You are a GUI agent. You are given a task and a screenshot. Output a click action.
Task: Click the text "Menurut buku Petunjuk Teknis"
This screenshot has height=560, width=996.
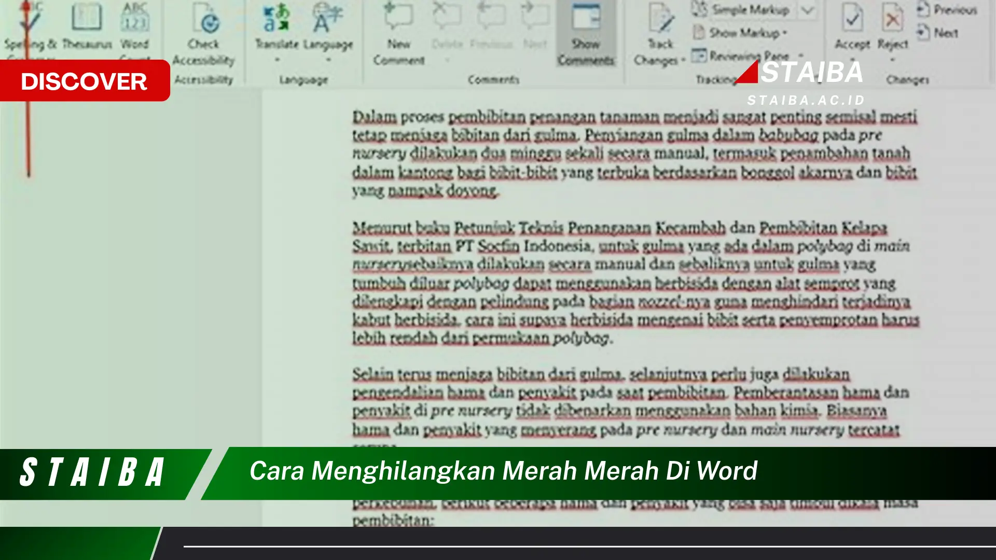[458, 228]
